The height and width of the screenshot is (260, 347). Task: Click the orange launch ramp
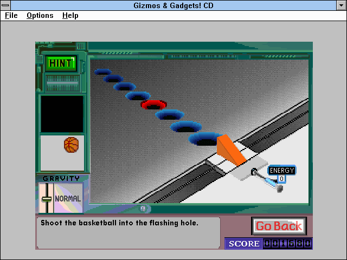(230, 150)
